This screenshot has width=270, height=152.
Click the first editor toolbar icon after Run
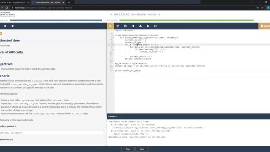click(118, 26)
